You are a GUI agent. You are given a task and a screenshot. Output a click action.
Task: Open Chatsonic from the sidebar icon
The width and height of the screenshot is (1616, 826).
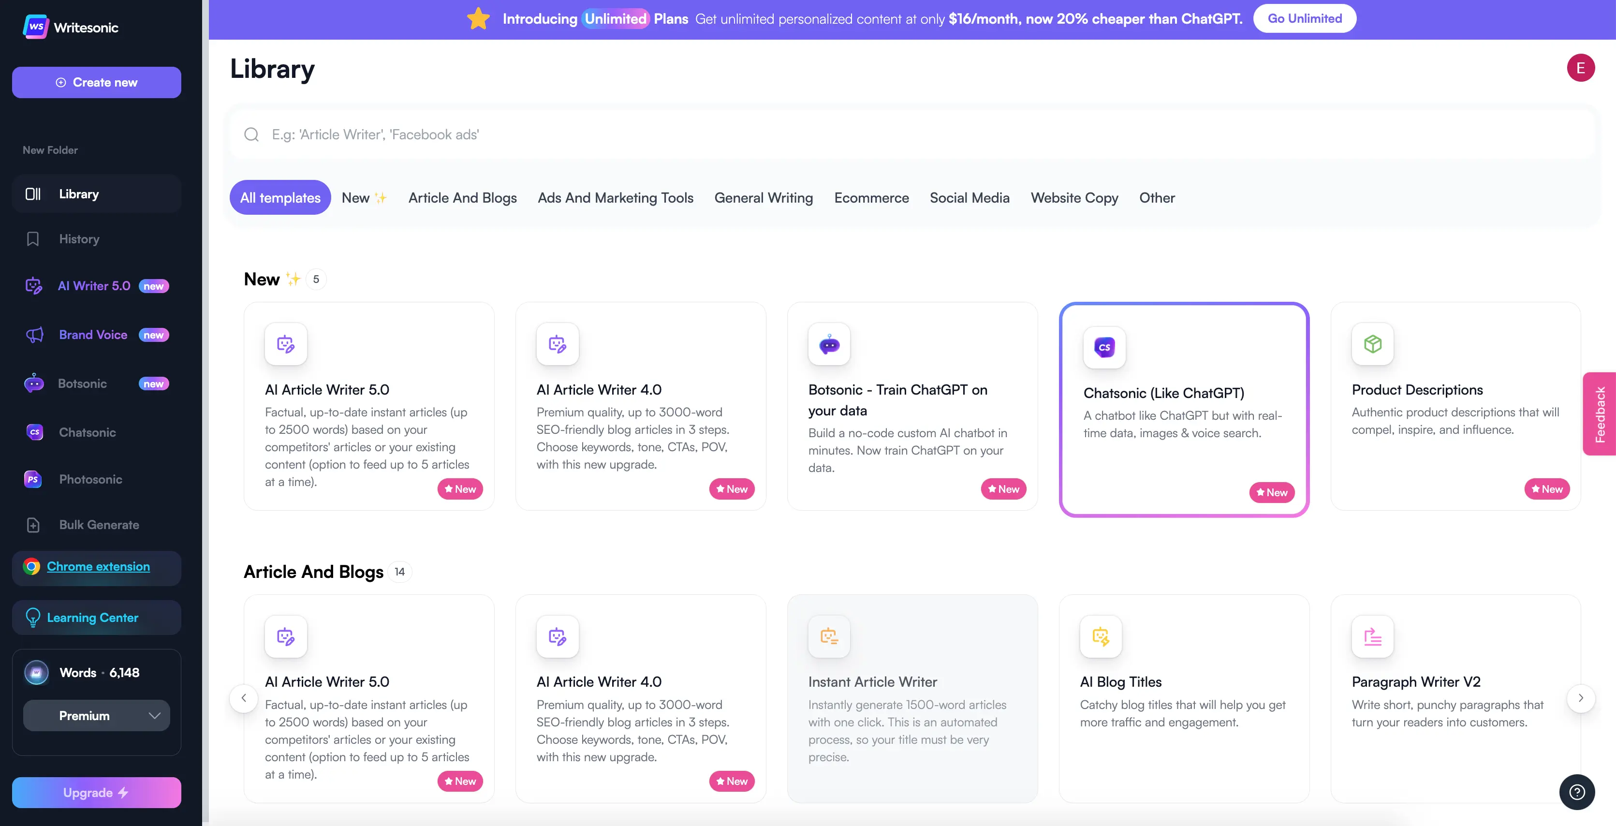34,432
